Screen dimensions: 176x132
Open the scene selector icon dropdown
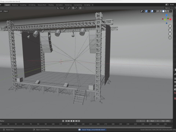pos(167,4)
